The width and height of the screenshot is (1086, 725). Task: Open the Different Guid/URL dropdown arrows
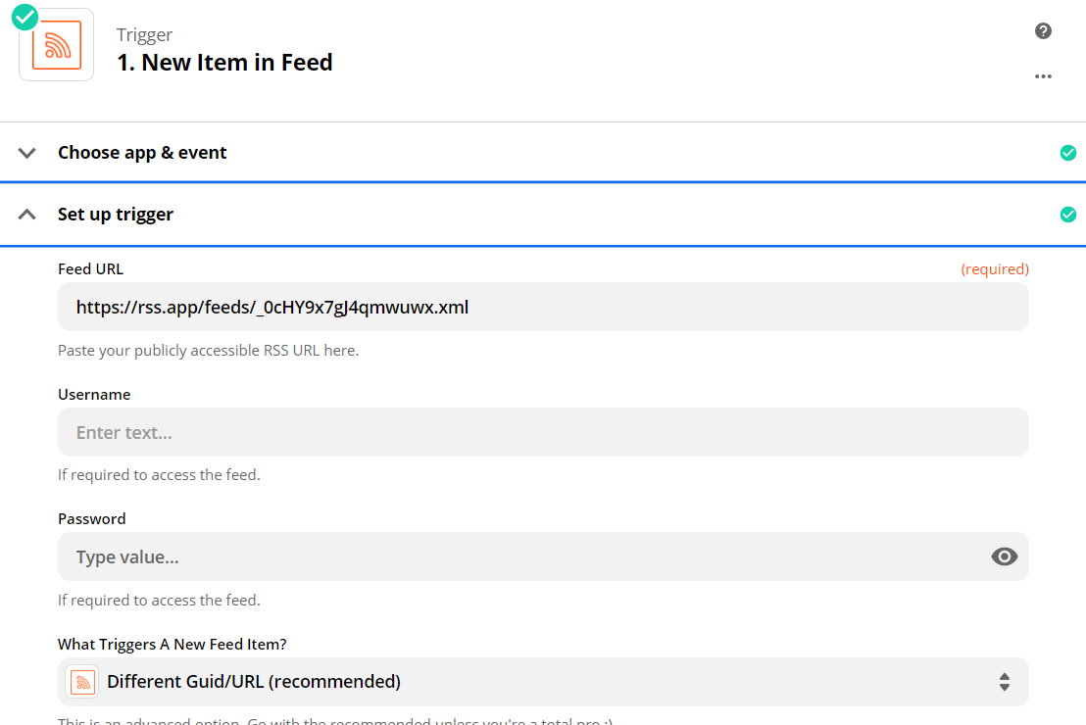tap(1004, 682)
